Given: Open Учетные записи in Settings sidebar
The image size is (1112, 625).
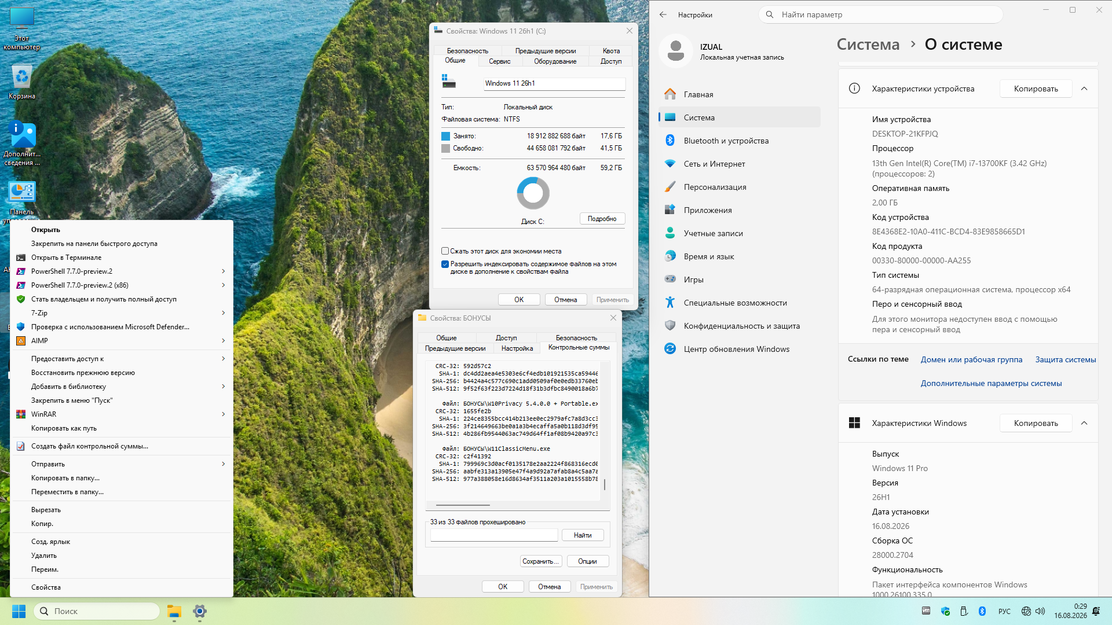Looking at the screenshot, I should [740, 233].
